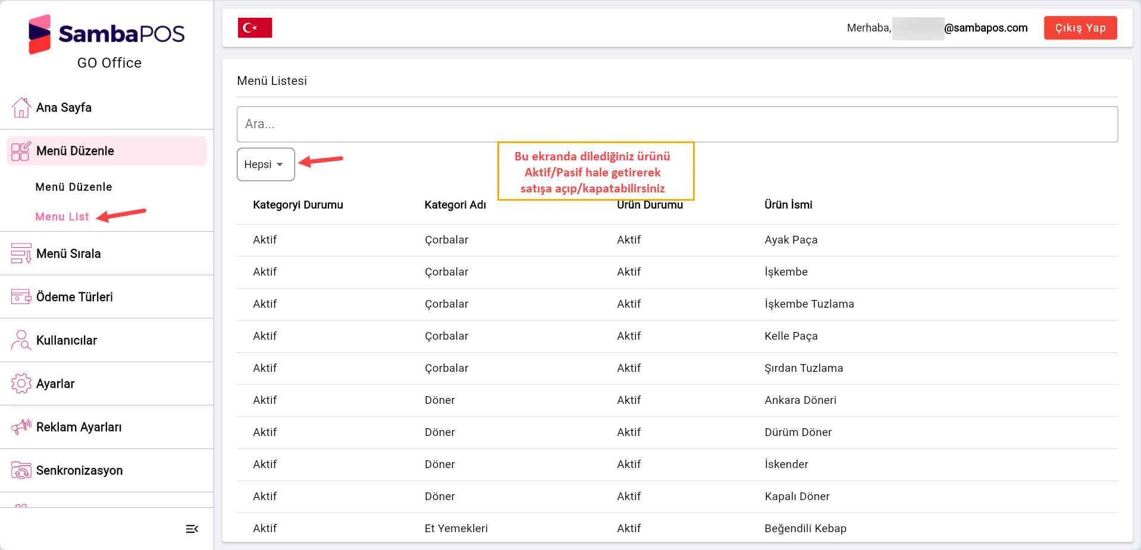
Task: Click the Menü Sırala sorting icon
Action: [21, 254]
